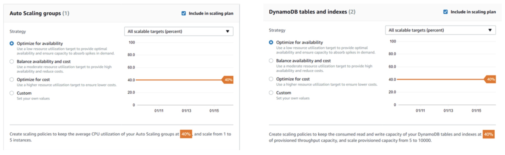
Task: Select Optimize for availability for DynamoDB tables
Action: 271,42
